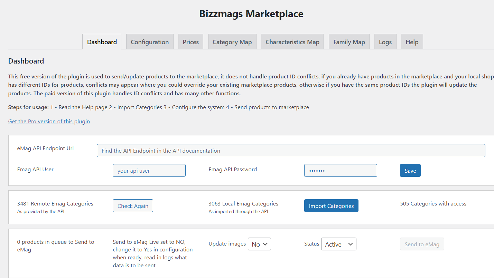Click into the Emag API User field
The width and height of the screenshot is (494, 278).
[149, 171]
